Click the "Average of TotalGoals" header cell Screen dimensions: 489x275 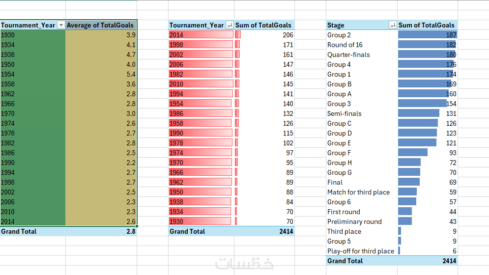(100, 25)
